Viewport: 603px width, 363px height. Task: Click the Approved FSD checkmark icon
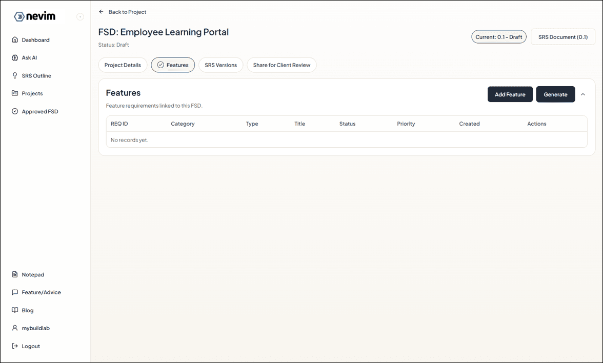[15, 111]
